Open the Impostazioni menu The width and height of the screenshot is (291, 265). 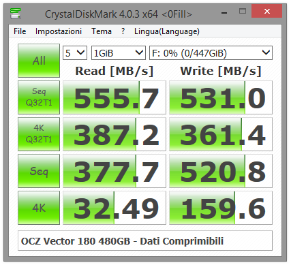(x=59, y=31)
